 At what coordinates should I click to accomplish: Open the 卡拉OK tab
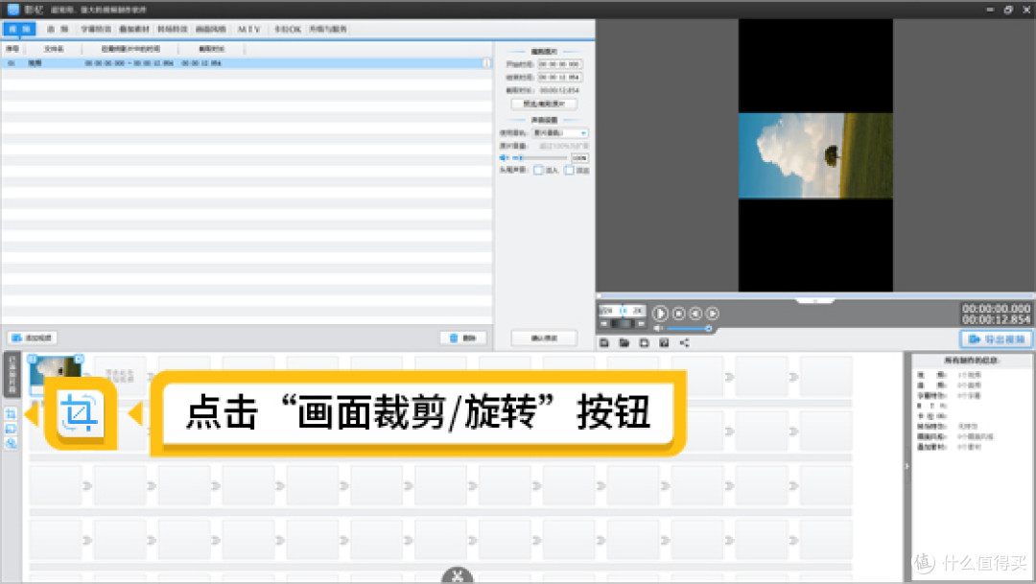tap(288, 29)
